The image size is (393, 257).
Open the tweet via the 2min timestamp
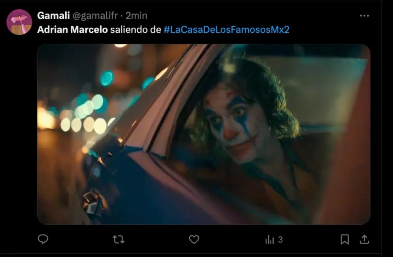click(136, 15)
